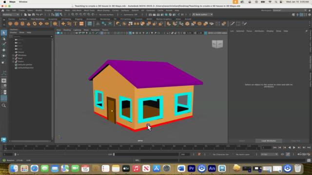Click the Play forwards button

294,147
